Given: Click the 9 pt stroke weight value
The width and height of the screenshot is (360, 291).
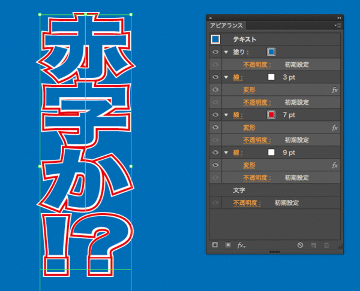Looking at the screenshot, I should tap(289, 153).
